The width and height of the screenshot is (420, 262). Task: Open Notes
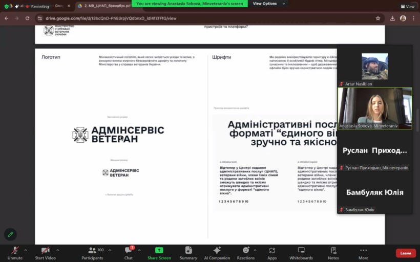333,253
